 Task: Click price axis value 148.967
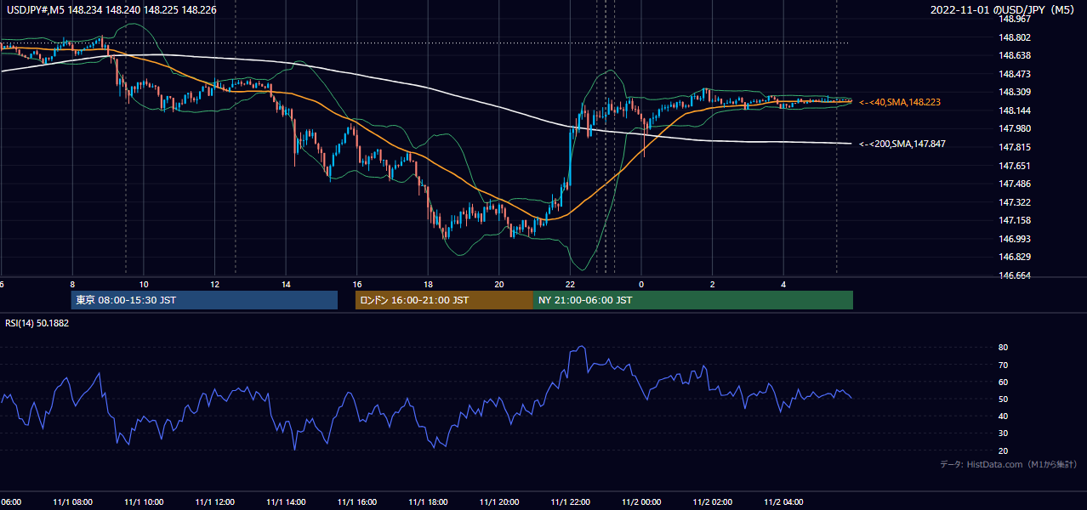1013,19
